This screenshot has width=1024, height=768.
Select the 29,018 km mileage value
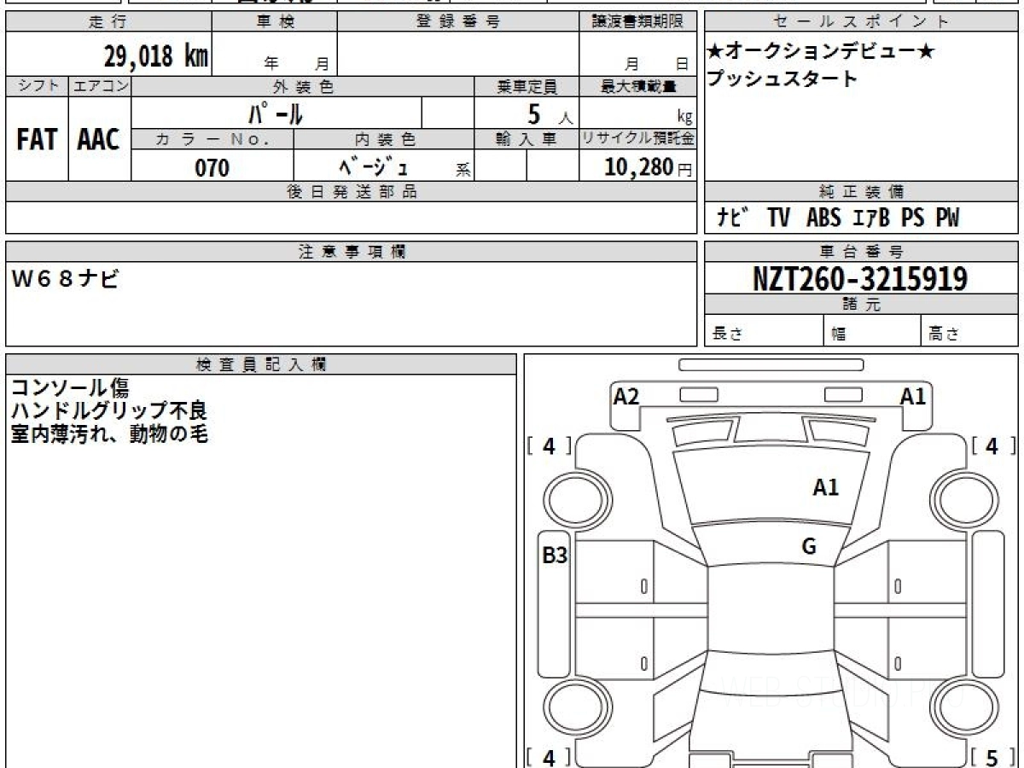pyautogui.click(x=156, y=56)
